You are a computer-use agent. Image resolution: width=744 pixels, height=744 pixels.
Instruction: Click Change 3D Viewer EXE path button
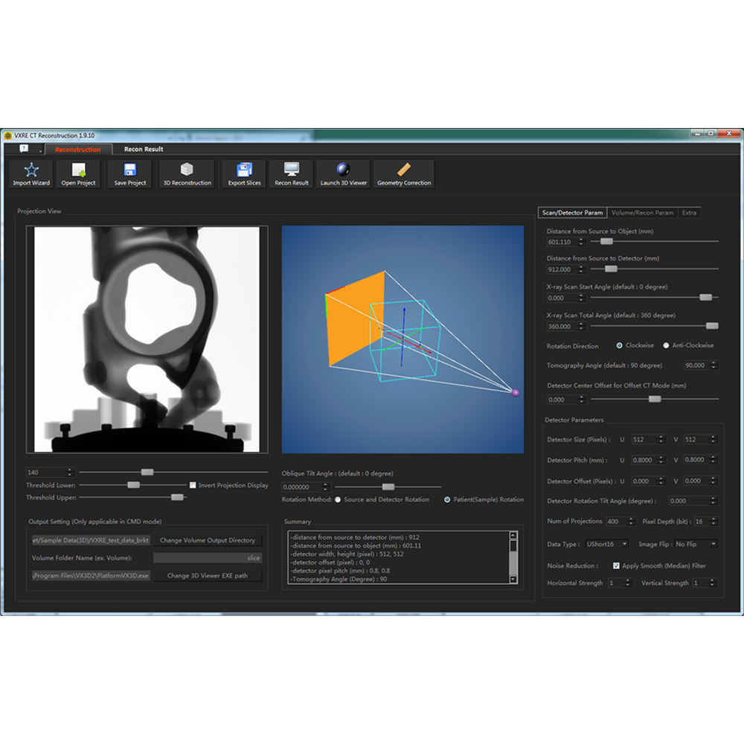coord(208,575)
